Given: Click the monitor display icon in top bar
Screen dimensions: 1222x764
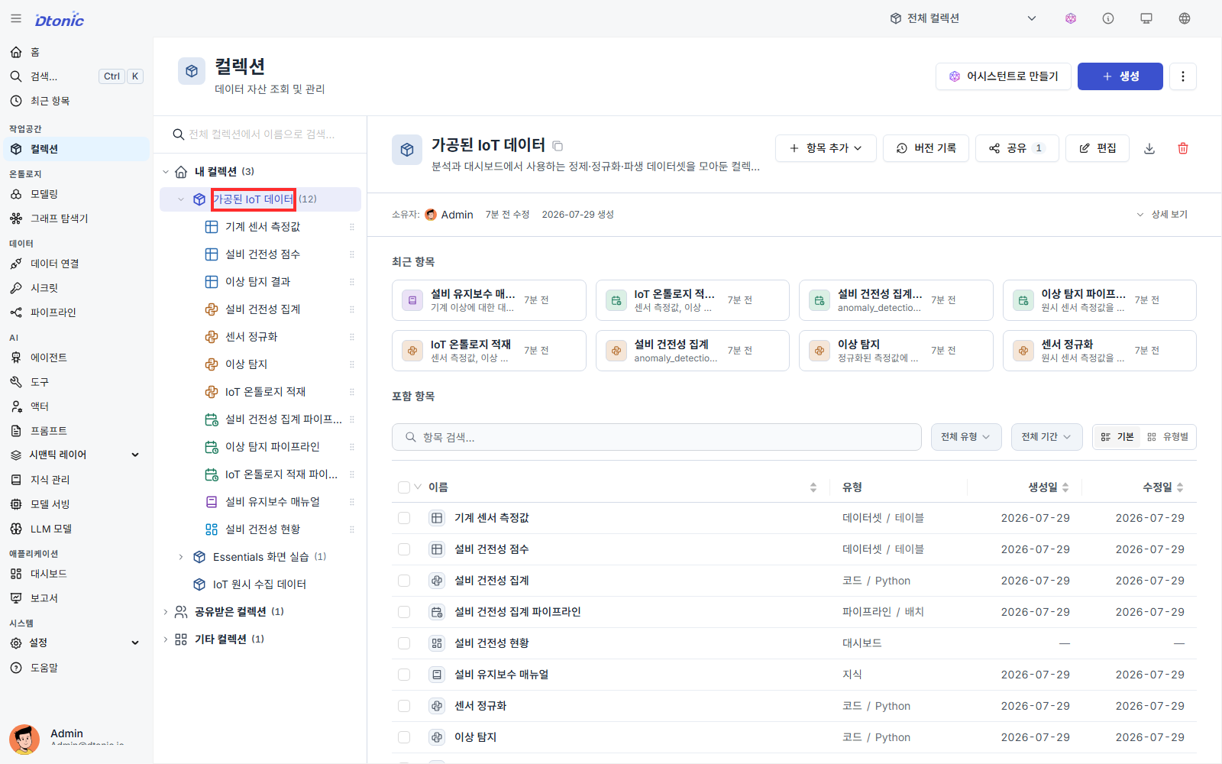Looking at the screenshot, I should [x=1146, y=18].
